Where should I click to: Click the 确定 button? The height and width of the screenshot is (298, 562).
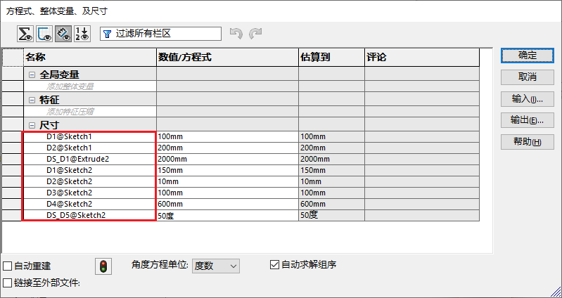tap(528, 56)
